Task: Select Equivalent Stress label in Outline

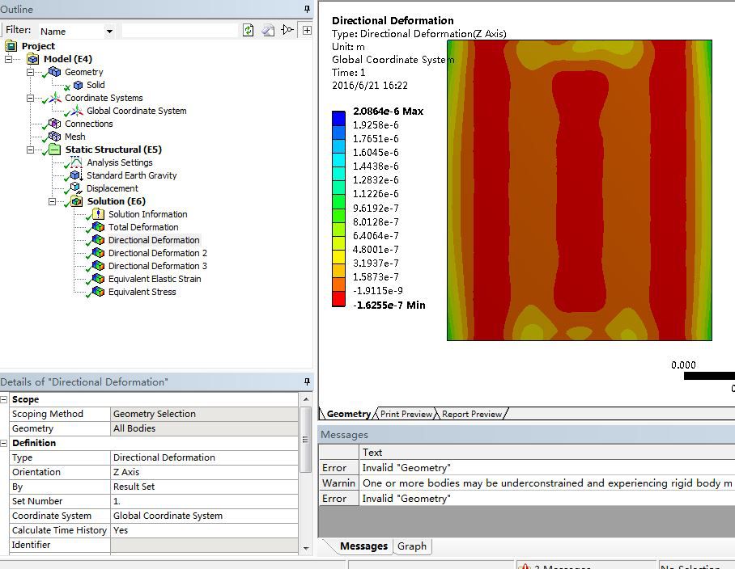Action: click(142, 292)
